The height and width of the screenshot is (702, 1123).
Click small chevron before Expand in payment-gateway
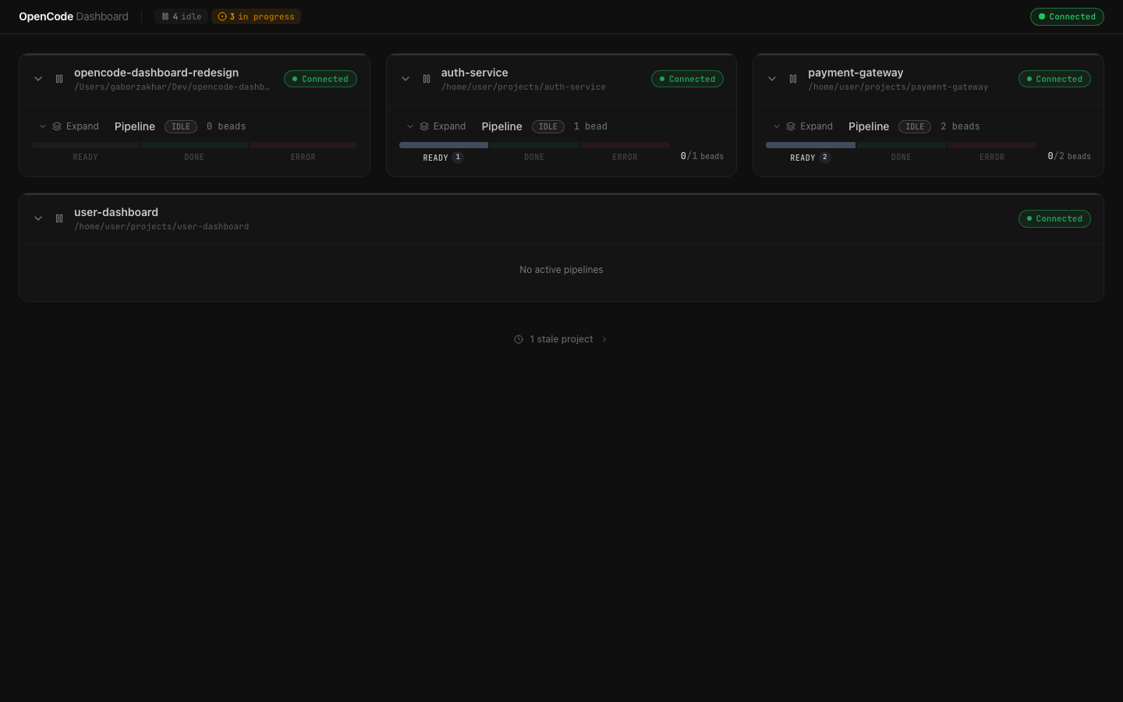tap(777, 126)
